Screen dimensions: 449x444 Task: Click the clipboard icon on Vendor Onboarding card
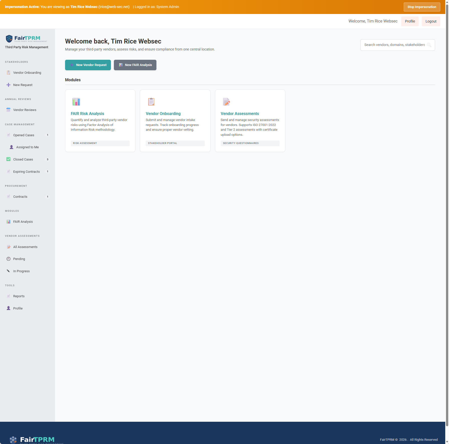tap(151, 102)
